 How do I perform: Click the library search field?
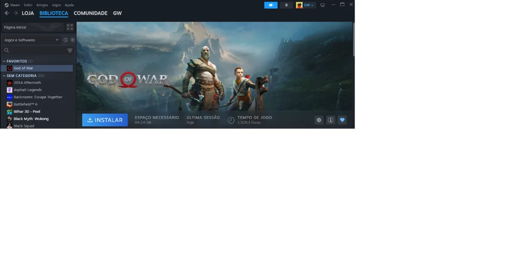point(34,50)
